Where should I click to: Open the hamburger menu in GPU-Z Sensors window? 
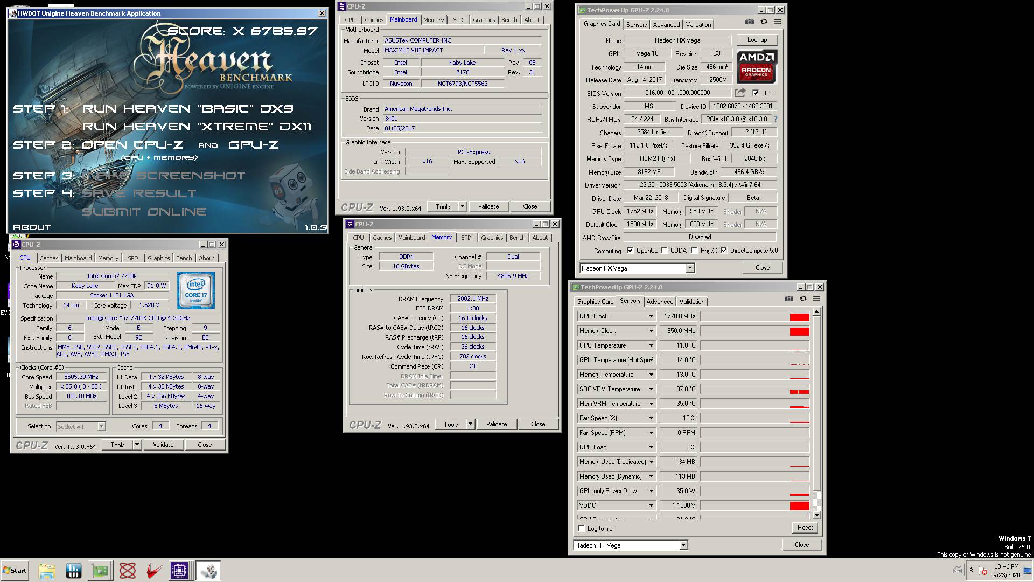coord(816,299)
